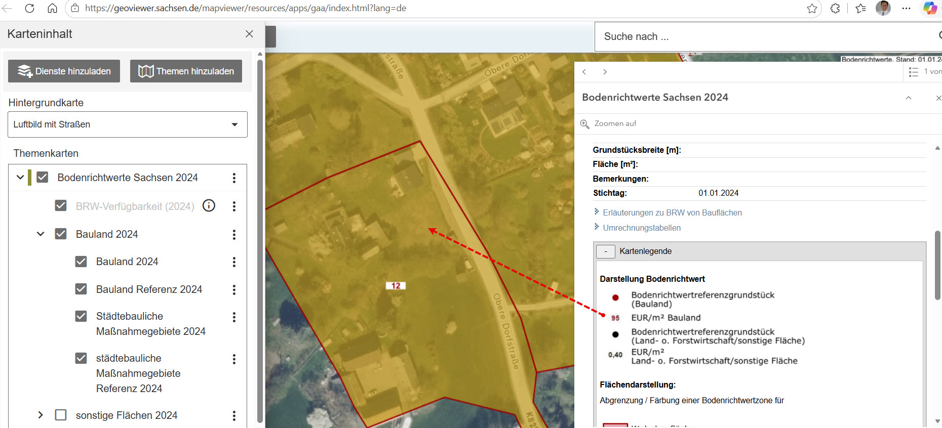Screen dimensions: 942x428
Task: Go to the browser home page icon
Action: [x=52, y=8]
